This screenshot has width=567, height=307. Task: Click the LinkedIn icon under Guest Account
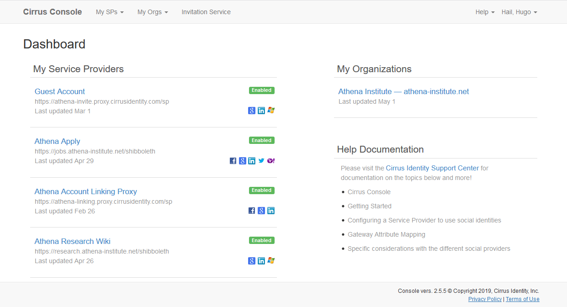[x=261, y=110]
